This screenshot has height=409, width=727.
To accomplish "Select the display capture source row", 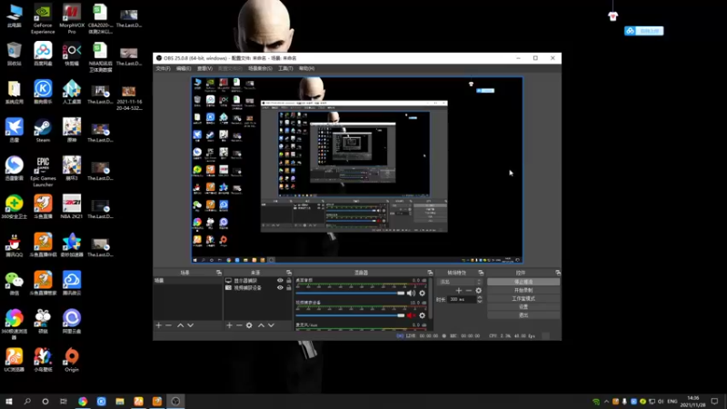I will (258, 281).
